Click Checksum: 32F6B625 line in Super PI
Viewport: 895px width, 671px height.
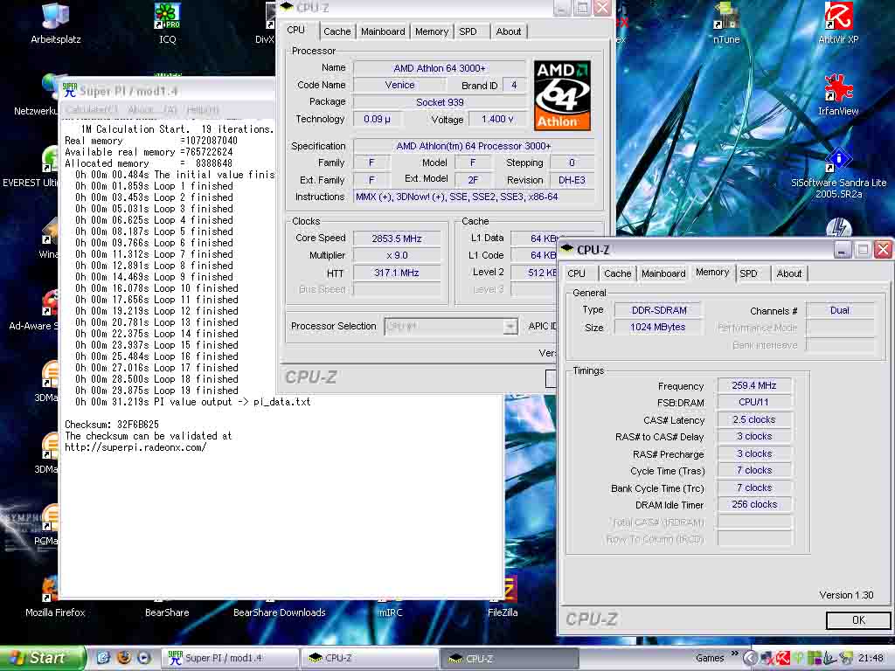(x=112, y=425)
